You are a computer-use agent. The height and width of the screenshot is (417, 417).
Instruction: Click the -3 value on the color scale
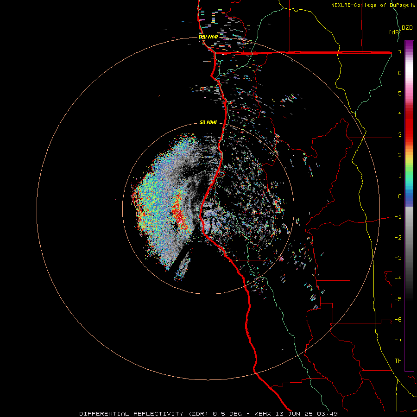click(x=398, y=258)
